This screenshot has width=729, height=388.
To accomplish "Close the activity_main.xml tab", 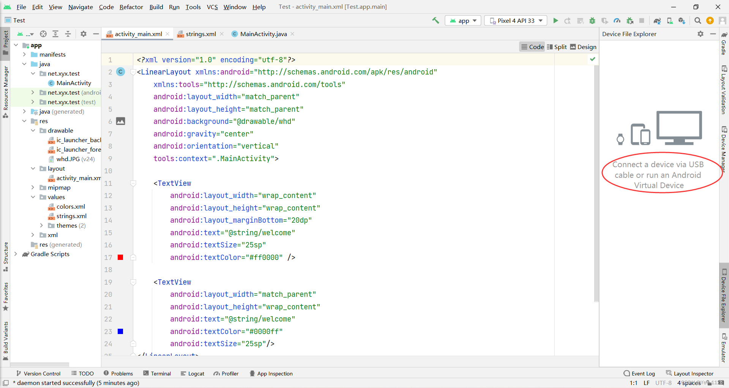I will [x=167, y=34].
